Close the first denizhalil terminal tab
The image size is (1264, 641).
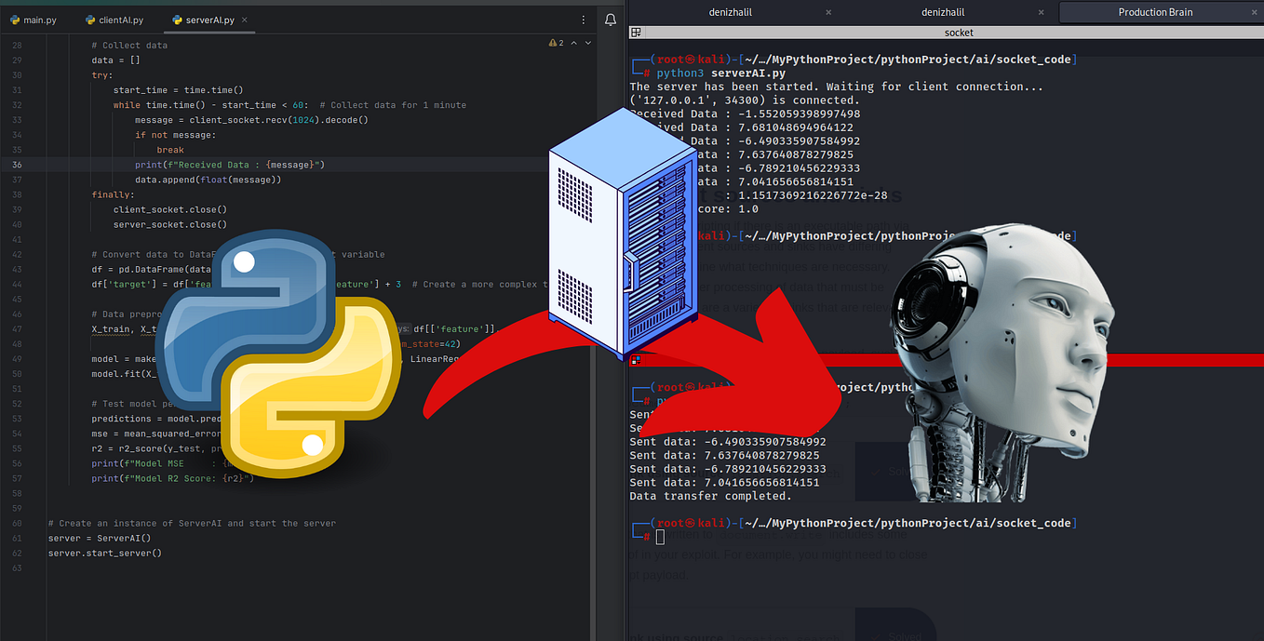(x=828, y=12)
